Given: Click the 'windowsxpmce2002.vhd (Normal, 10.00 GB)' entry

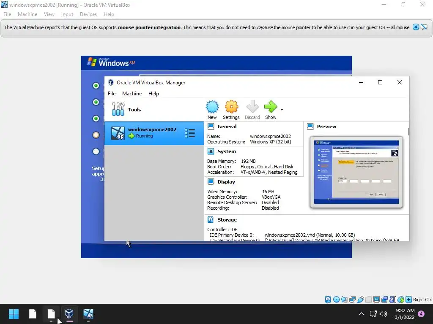Looking at the screenshot, I should point(310,235).
